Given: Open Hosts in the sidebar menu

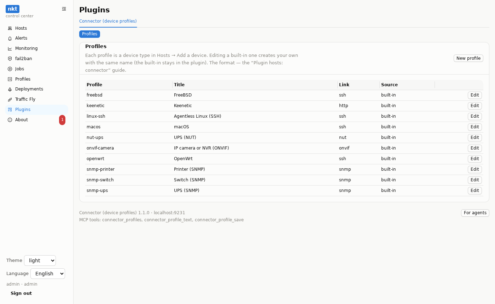Looking at the screenshot, I should tap(37, 28).
